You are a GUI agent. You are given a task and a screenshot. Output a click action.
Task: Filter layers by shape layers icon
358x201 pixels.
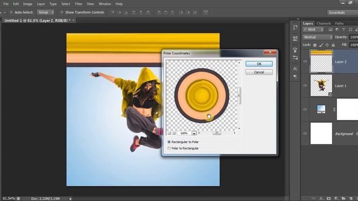pyautogui.click(x=351, y=30)
